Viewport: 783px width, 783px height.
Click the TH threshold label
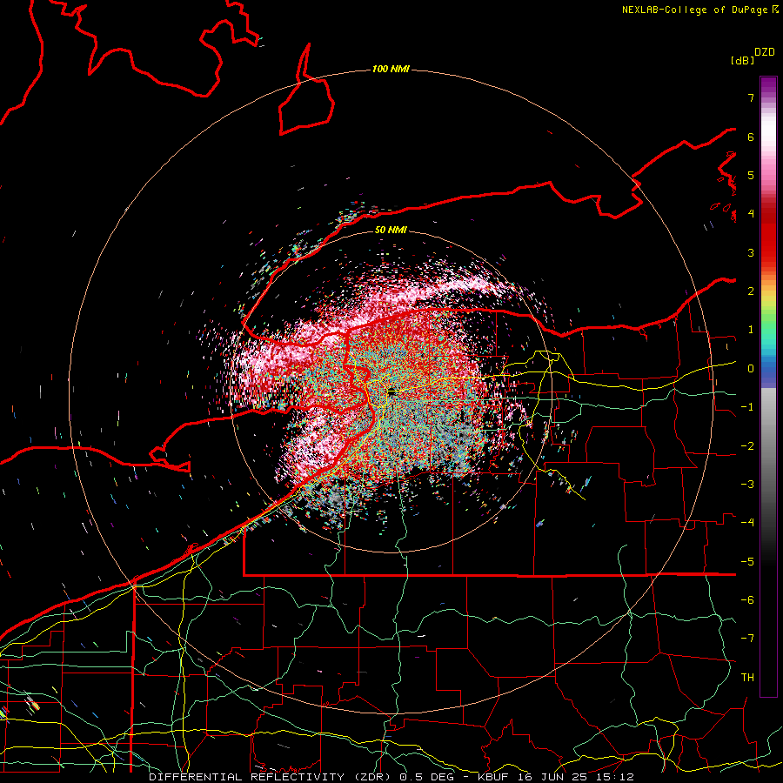tap(747, 678)
